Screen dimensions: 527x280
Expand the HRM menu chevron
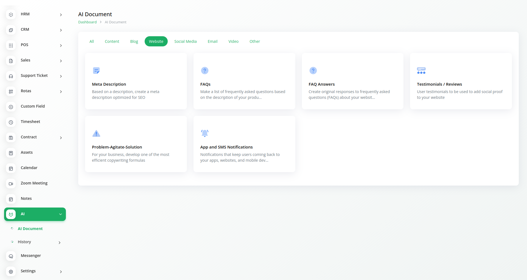(61, 15)
